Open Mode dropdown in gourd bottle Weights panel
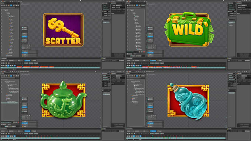Viewport: 251px width, 141px height. [244, 76]
